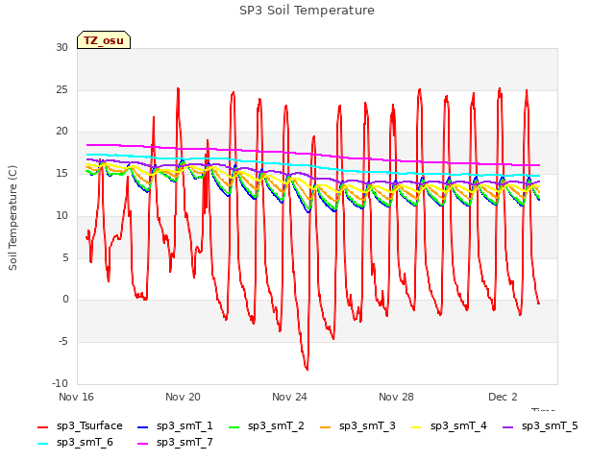615x461 pixels.
Task: Click the Soil Temperature (C) axis label
Action: click(12, 218)
